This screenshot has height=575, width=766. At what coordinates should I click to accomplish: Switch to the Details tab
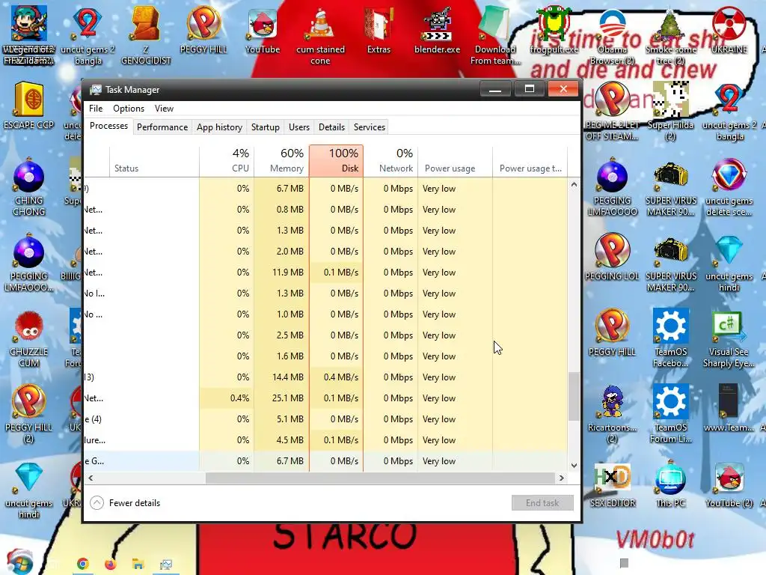[331, 127]
